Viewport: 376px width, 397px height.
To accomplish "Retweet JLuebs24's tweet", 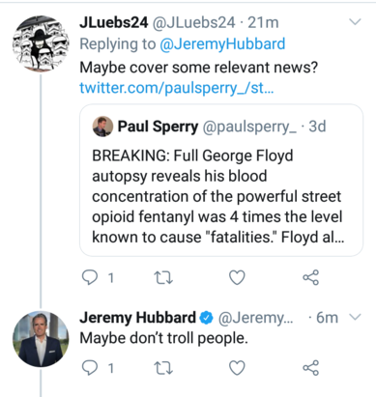I will (x=163, y=277).
